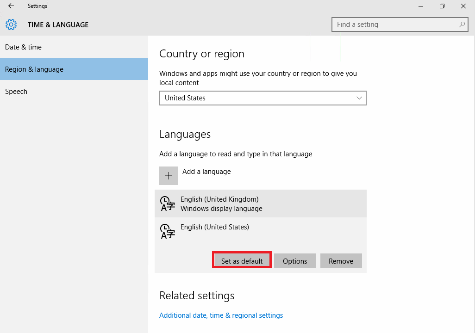475x333 pixels.
Task: Select the English (United States) entry text
Action: pyautogui.click(x=215, y=227)
